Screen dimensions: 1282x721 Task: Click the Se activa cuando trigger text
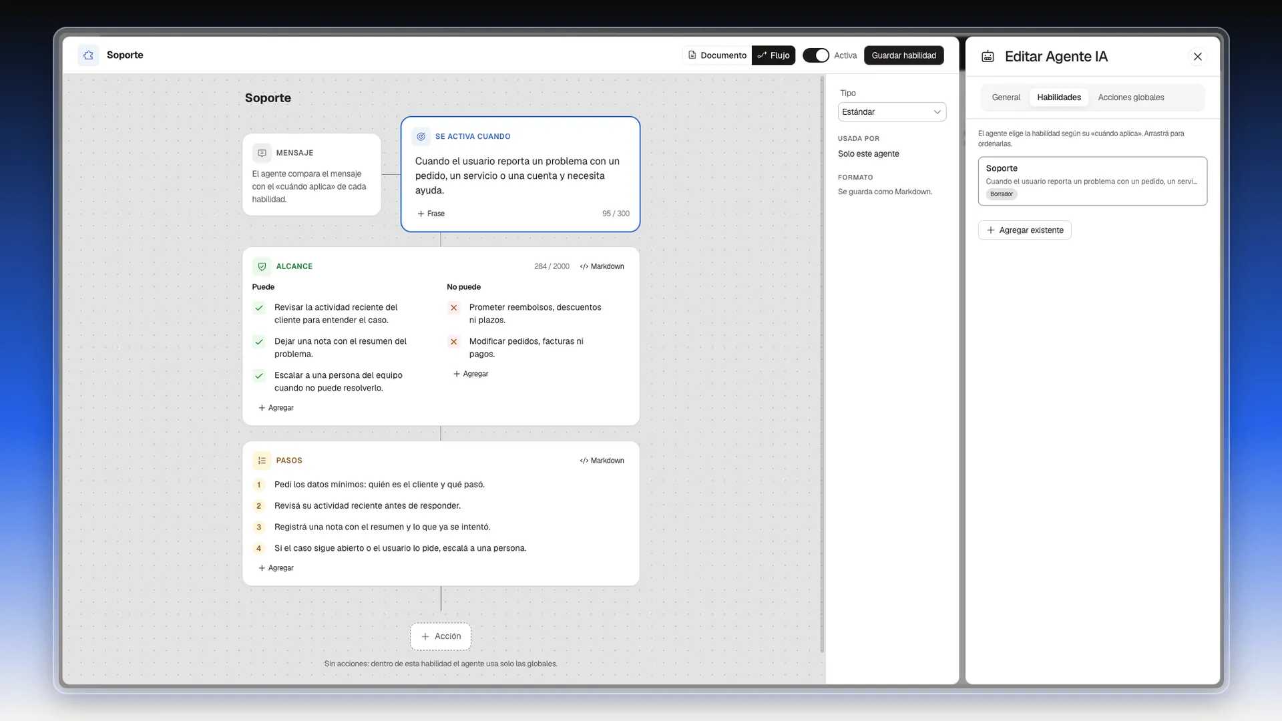point(517,176)
